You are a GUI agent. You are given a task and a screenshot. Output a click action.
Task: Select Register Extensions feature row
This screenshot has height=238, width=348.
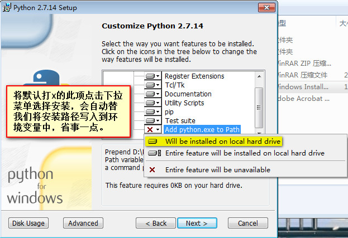194,76
